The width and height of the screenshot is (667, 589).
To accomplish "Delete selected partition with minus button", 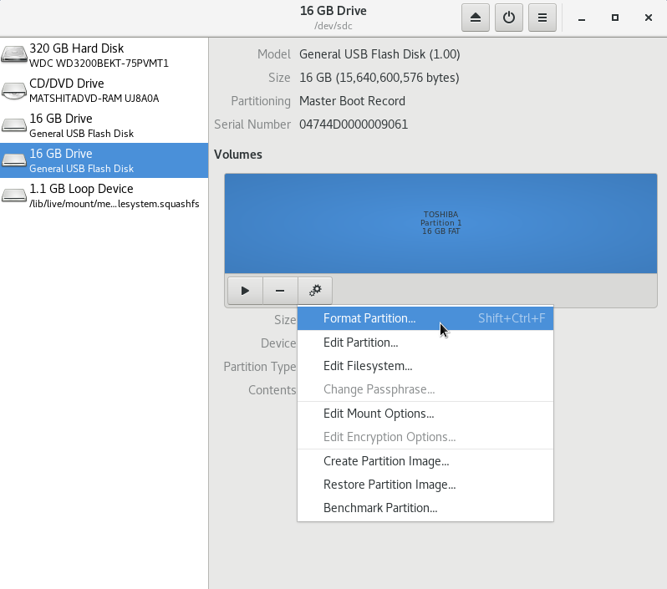I will 280,291.
